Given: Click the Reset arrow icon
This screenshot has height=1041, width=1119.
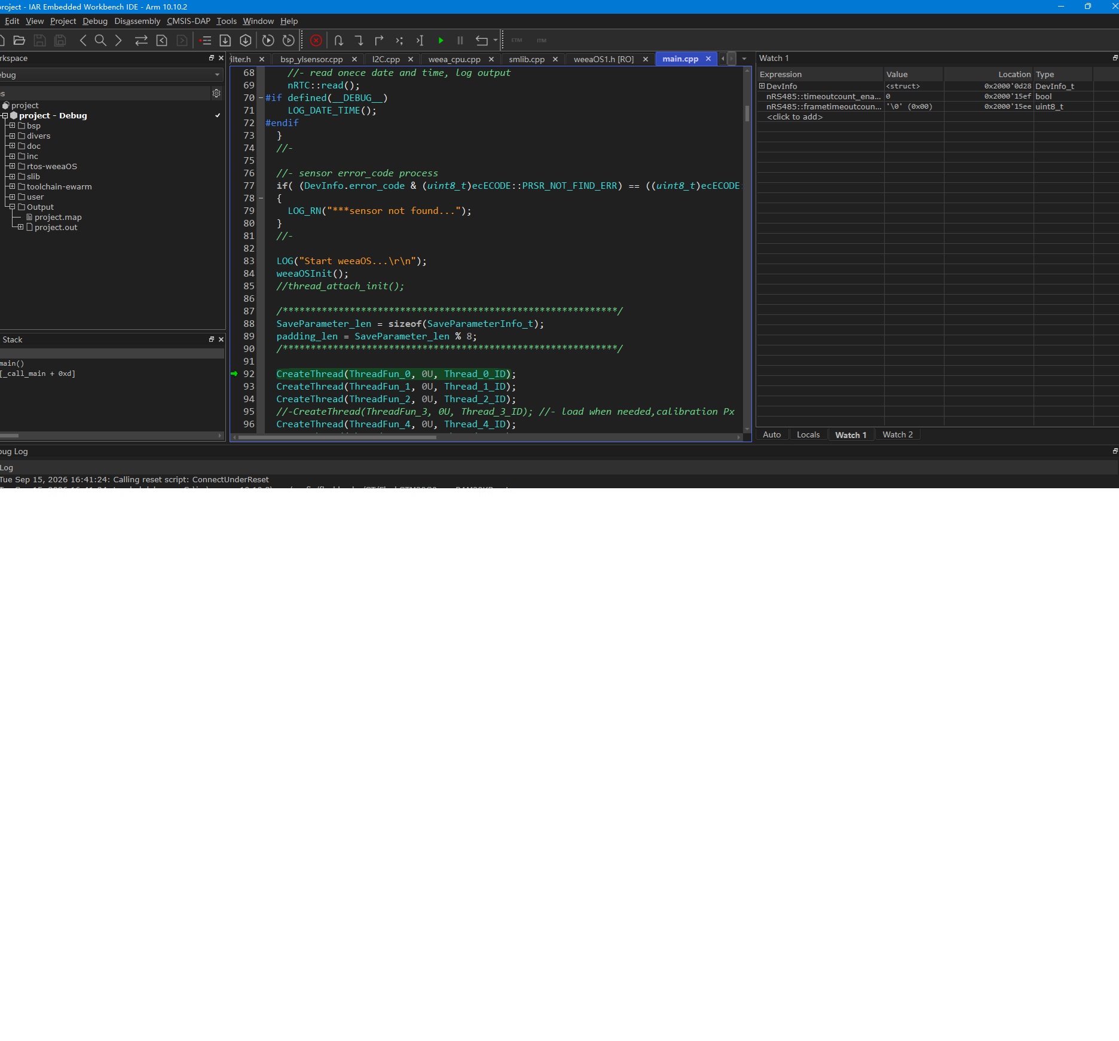Looking at the screenshot, I should [482, 41].
